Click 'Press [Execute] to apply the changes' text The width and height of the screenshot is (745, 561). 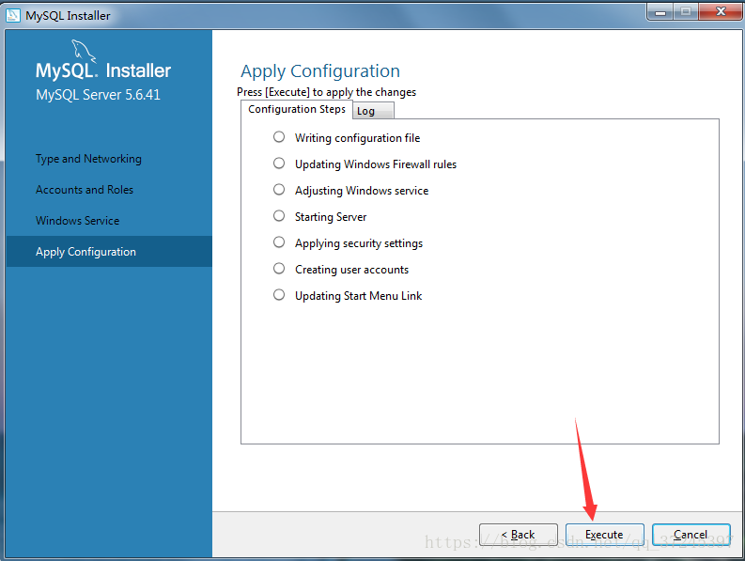pyautogui.click(x=326, y=92)
